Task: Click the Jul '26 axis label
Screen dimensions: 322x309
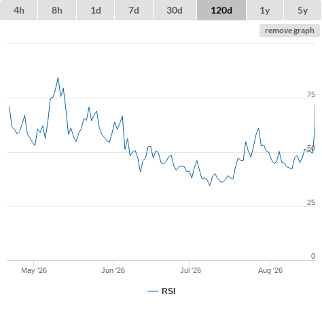Action: (190, 270)
